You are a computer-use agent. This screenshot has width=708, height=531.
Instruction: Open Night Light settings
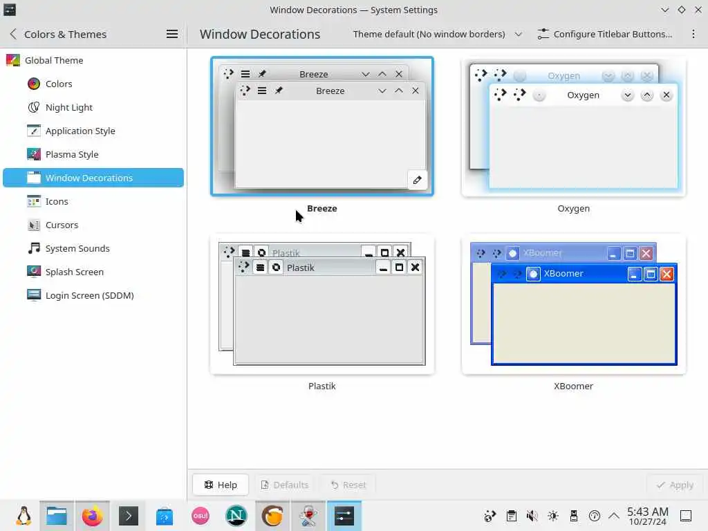coord(94,107)
